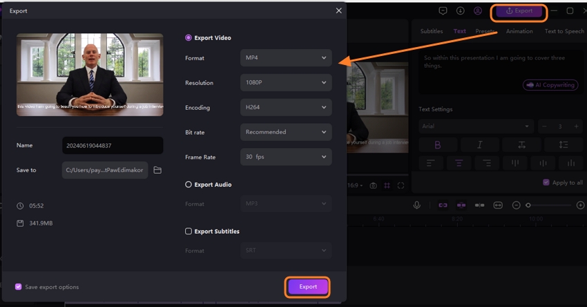Screen dimensions: 587x307
Task: Click the feedback chat icon in title bar
Action: 443,11
